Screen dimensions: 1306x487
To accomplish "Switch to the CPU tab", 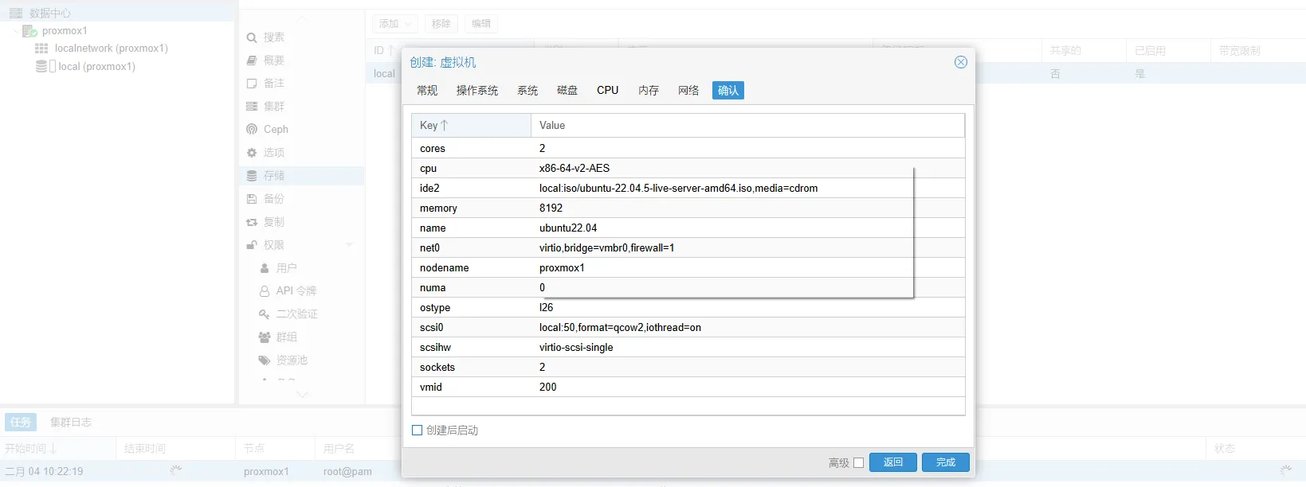I will tap(608, 91).
